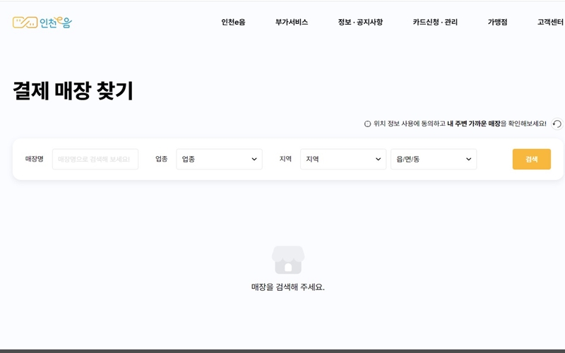
Task: Click the 결제 매장 찾기 heading
Action: point(73,90)
